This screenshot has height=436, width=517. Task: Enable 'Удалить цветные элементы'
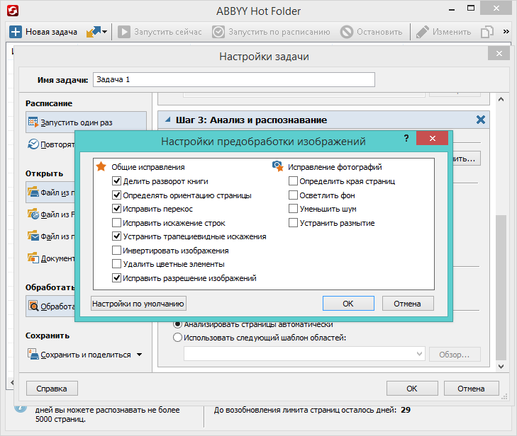pos(117,264)
